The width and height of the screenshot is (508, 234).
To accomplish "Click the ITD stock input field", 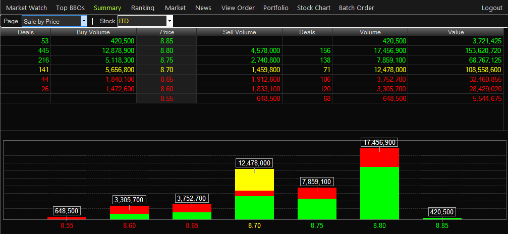I will pyautogui.click(x=141, y=21).
